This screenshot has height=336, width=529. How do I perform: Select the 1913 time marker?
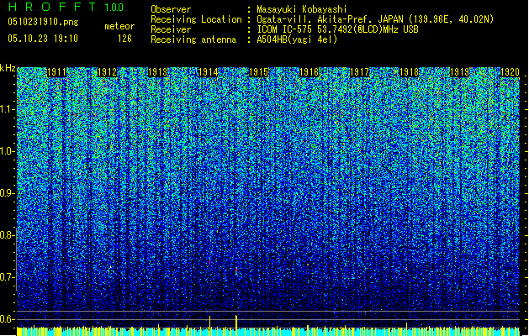(x=157, y=72)
